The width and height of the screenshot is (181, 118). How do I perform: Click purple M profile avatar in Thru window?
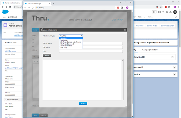(127, 8)
